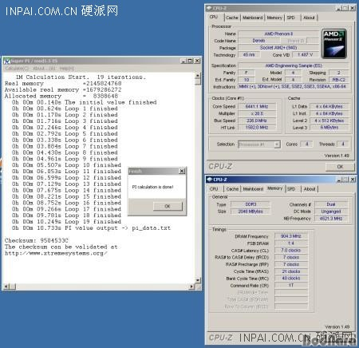Image resolution: width=359 pixels, height=348 pixels.
Task: Click the Super PI horizontal scrollbar right arrow
Action: point(191,287)
